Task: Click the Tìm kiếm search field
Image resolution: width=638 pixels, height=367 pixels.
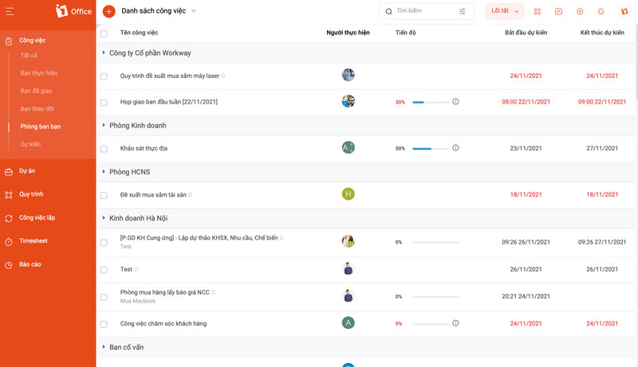Action: point(426,11)
